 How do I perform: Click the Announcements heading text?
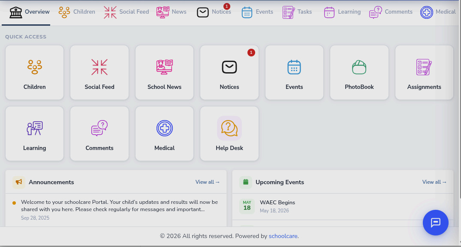(x=51, y=182)
